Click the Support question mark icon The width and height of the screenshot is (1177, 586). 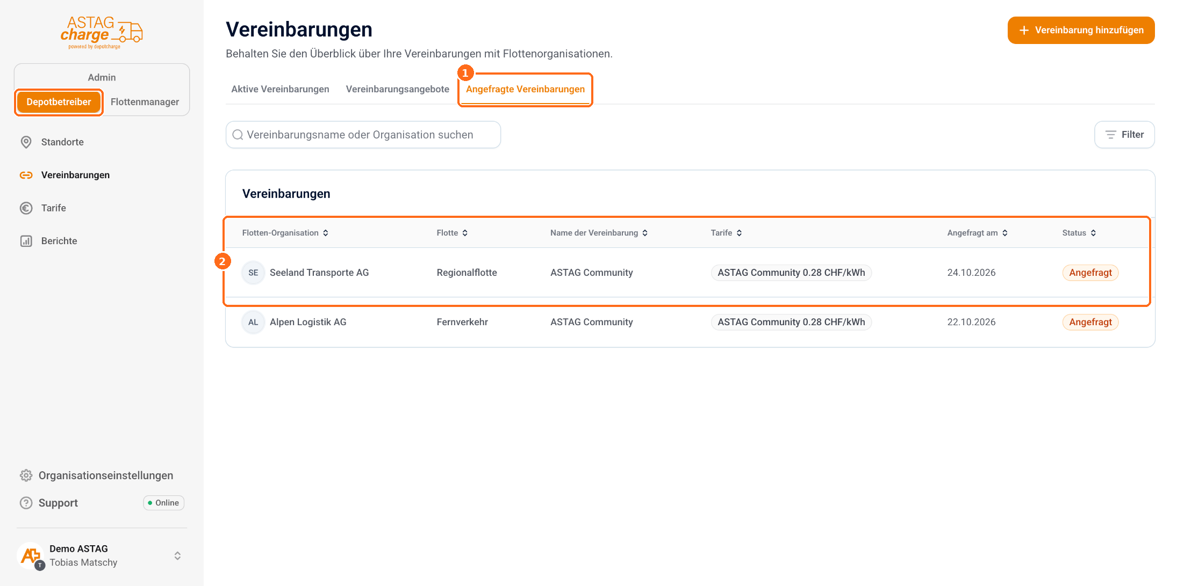click(26, 503)
